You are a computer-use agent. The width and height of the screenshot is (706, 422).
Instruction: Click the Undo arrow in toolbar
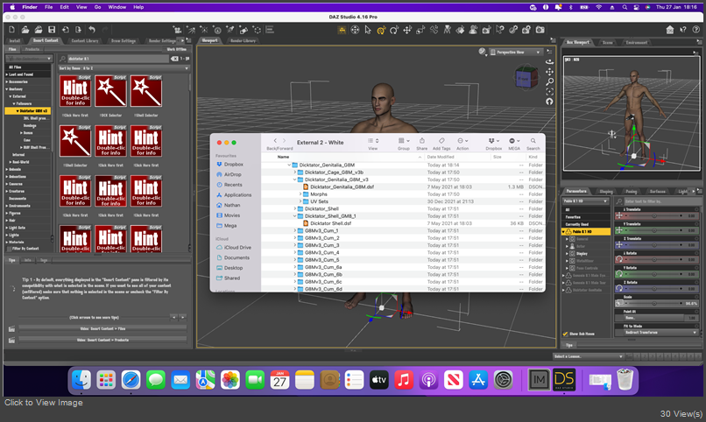point(92,30)
